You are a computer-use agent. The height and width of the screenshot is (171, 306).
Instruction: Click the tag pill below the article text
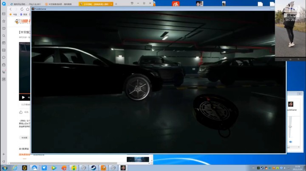tap(24, 138)
